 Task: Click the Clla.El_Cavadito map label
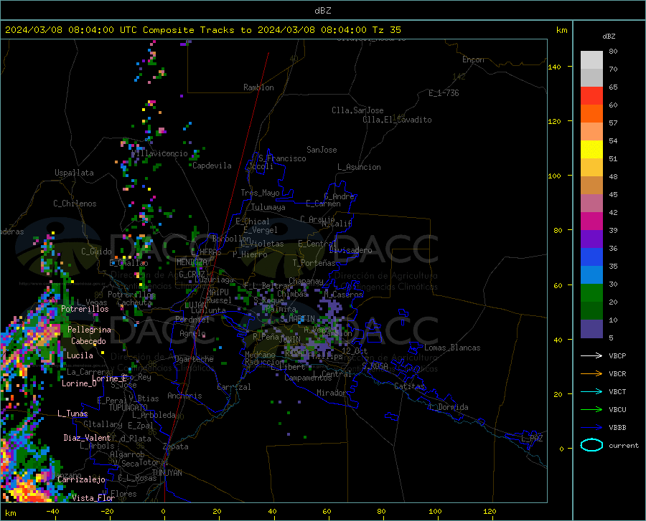pyautogui.click(x=397, y=120)
